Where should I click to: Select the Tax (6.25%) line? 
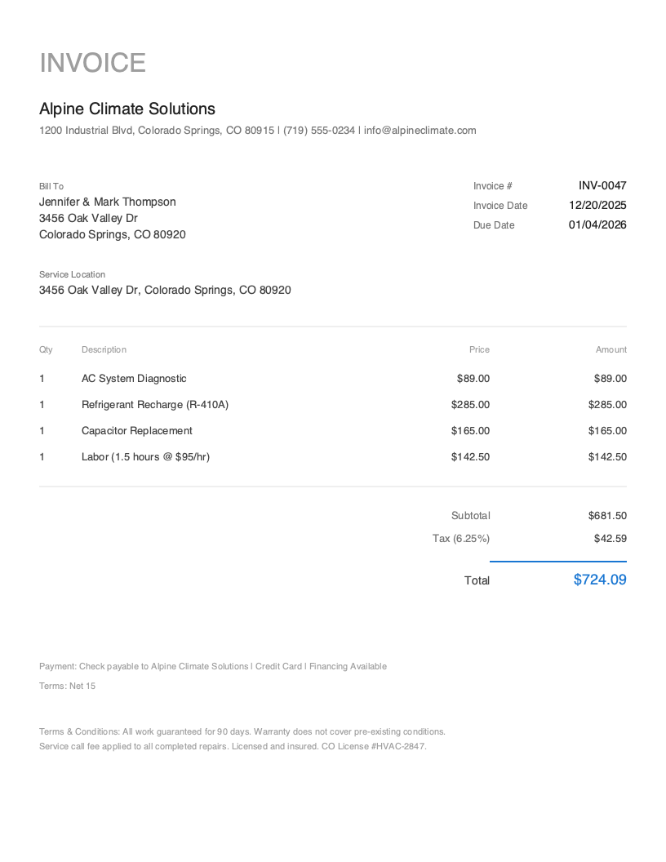click(461, 538)
